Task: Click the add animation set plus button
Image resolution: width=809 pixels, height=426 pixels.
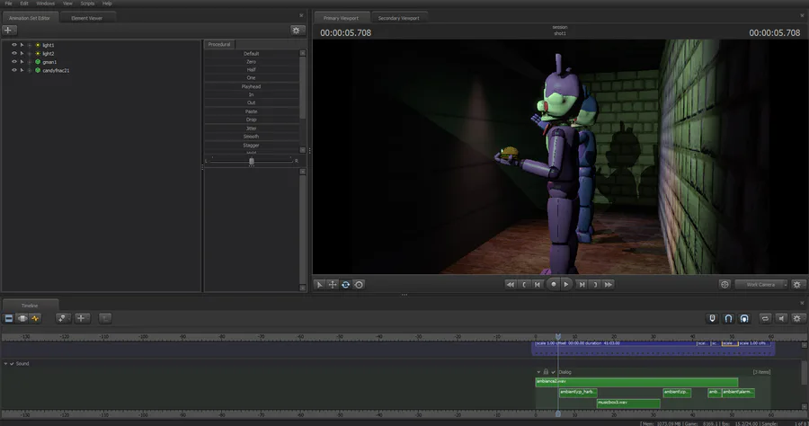Action: 9,30
